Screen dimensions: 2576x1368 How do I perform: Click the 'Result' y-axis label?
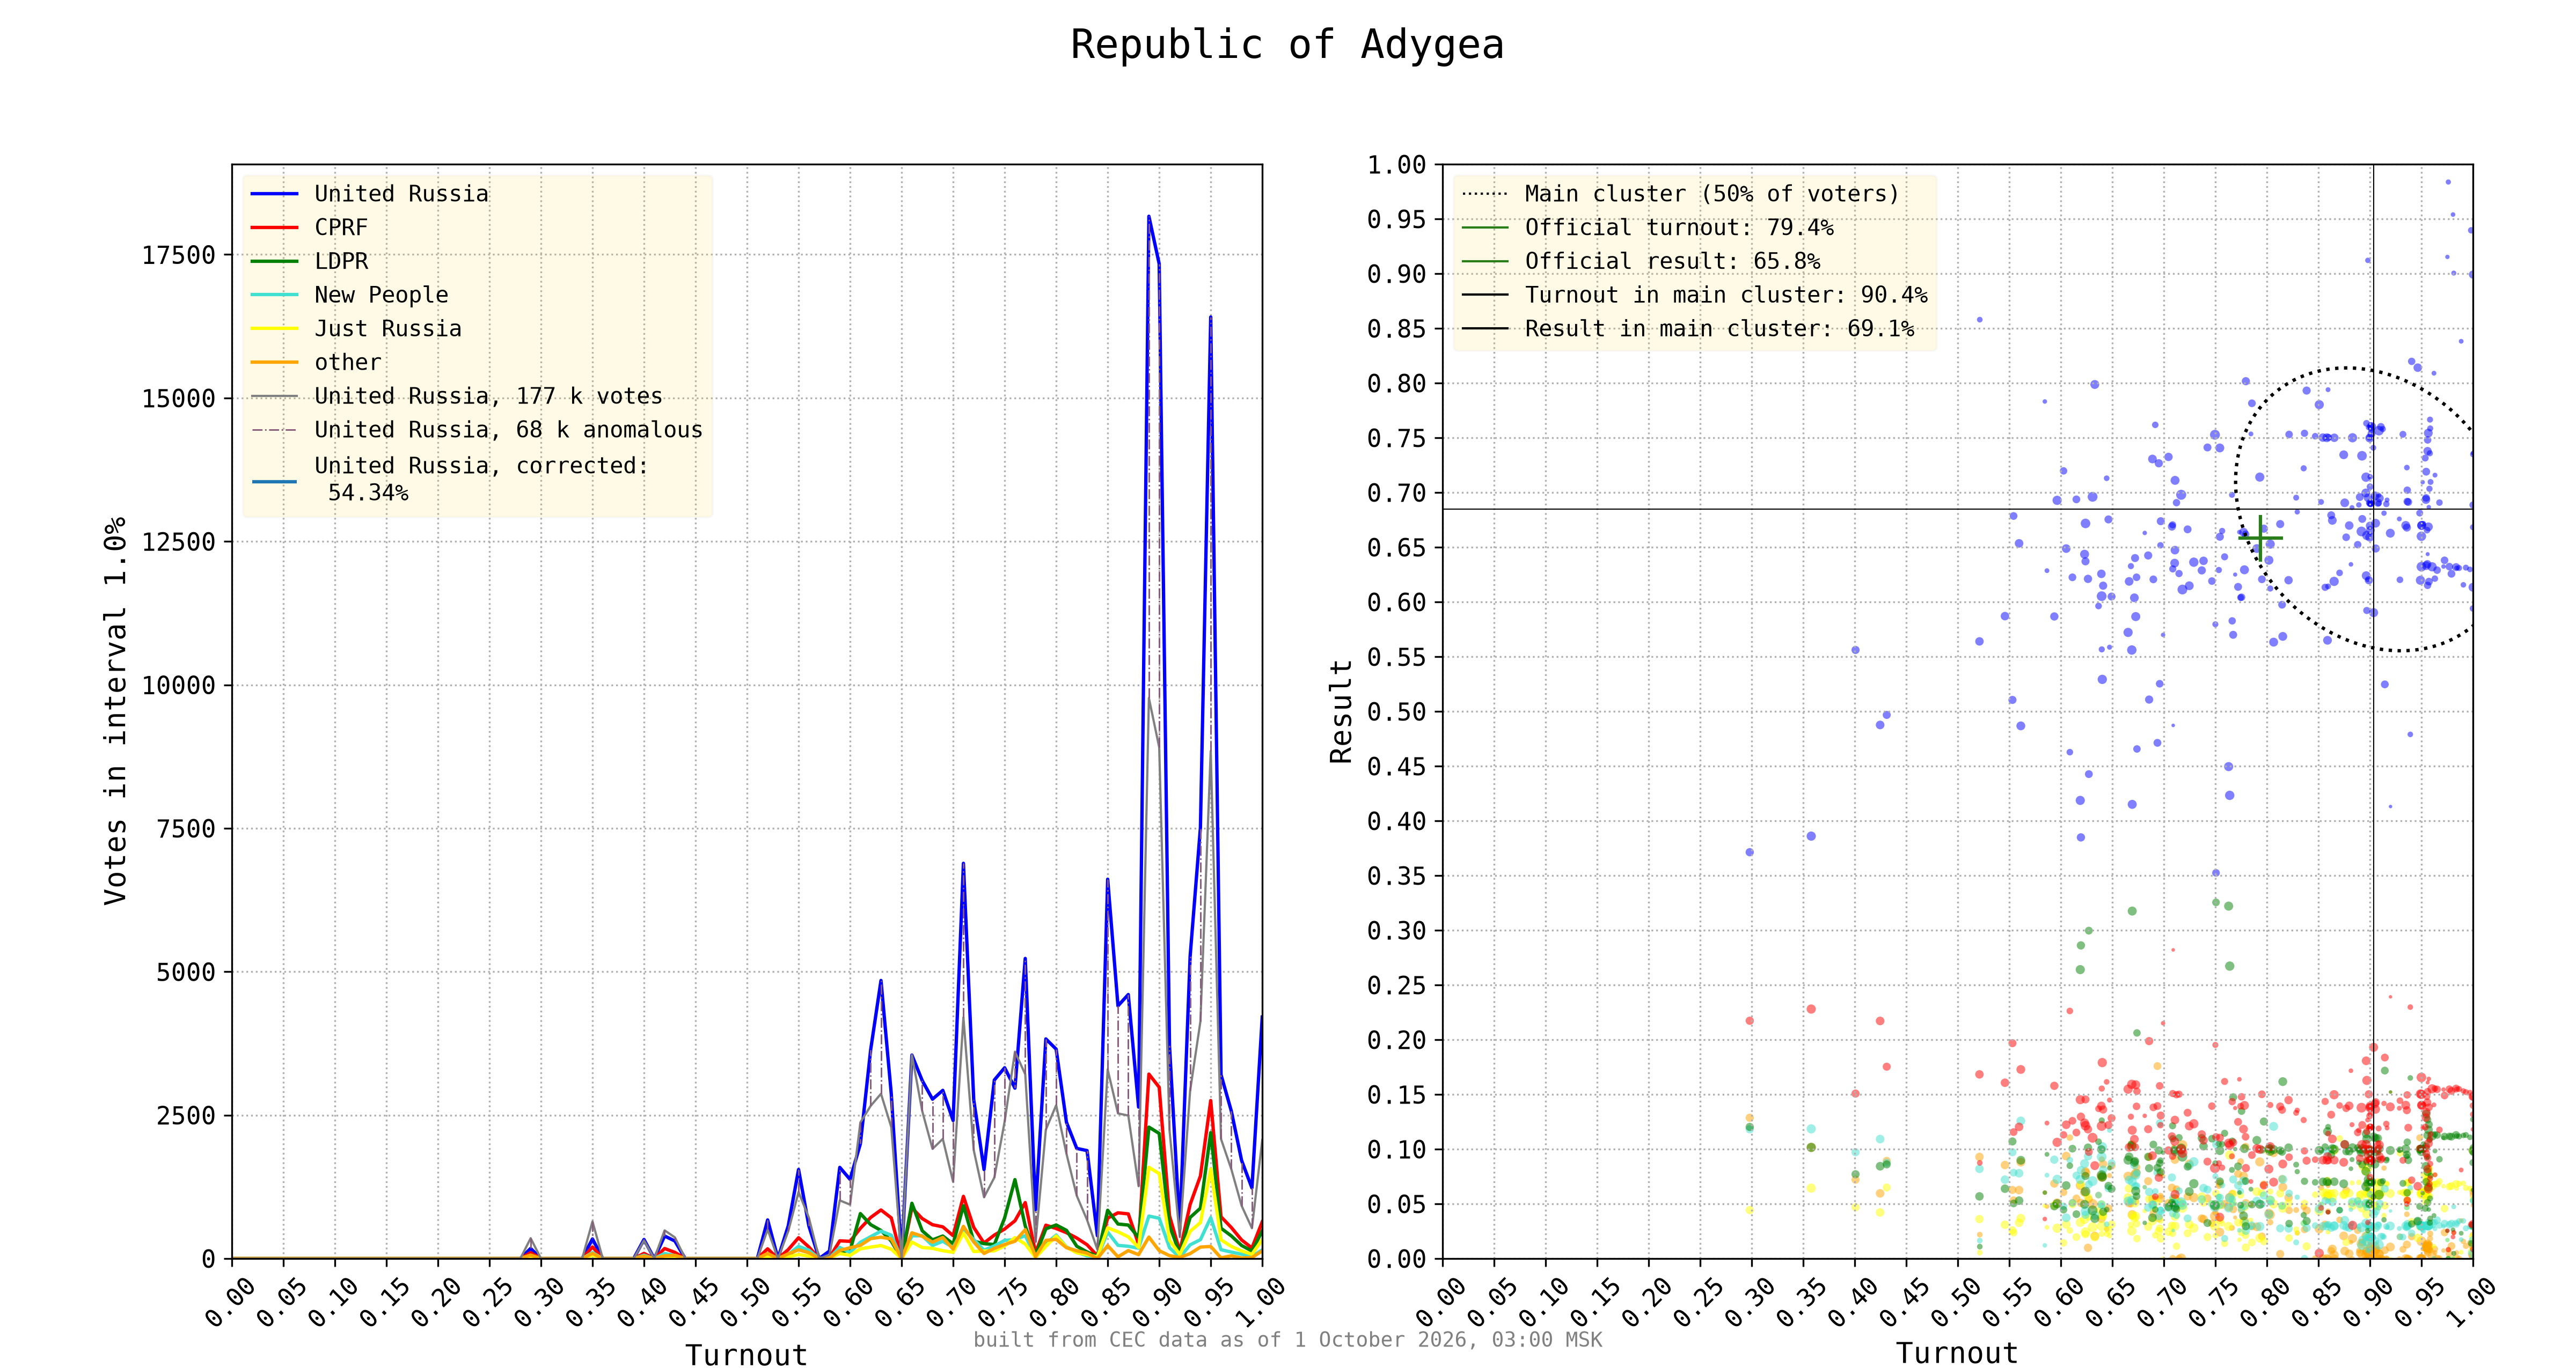coord(1340,711)
